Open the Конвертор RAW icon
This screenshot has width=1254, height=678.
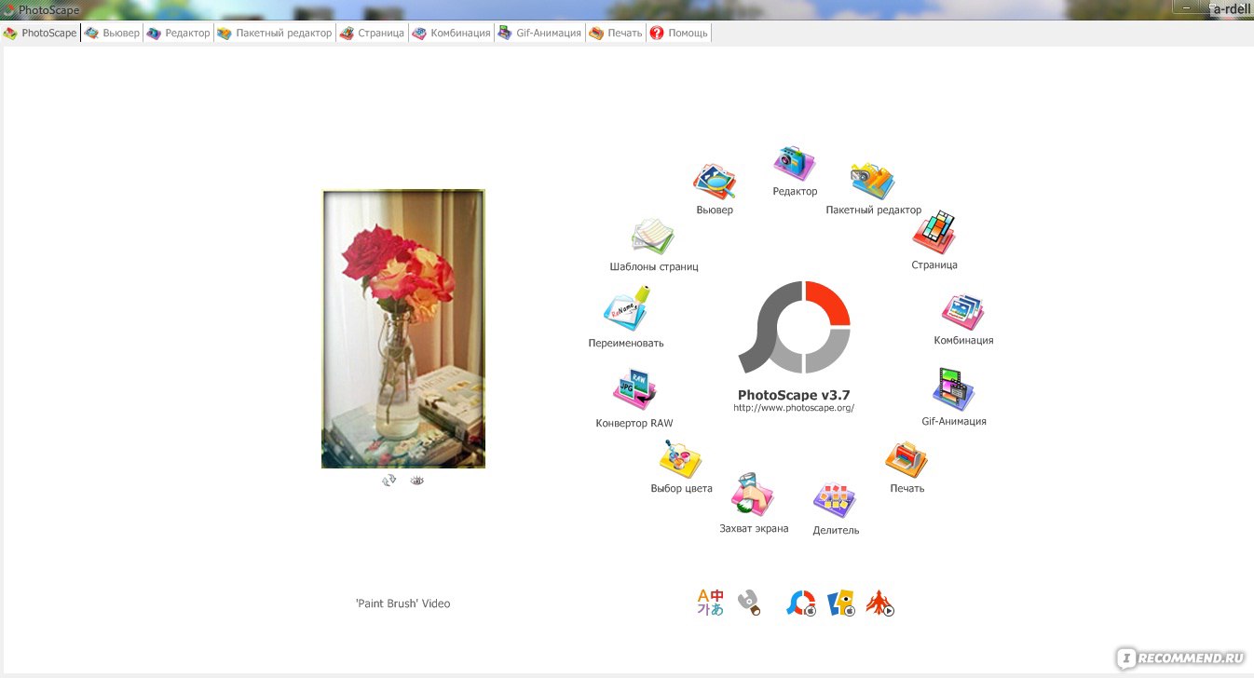pos(634,391)
